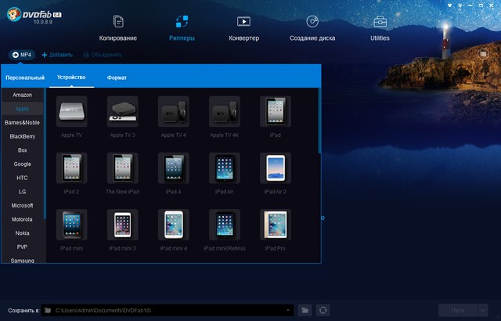Select BlackBerry in the brand list
The image size is (501, 321).
point(23,136)
